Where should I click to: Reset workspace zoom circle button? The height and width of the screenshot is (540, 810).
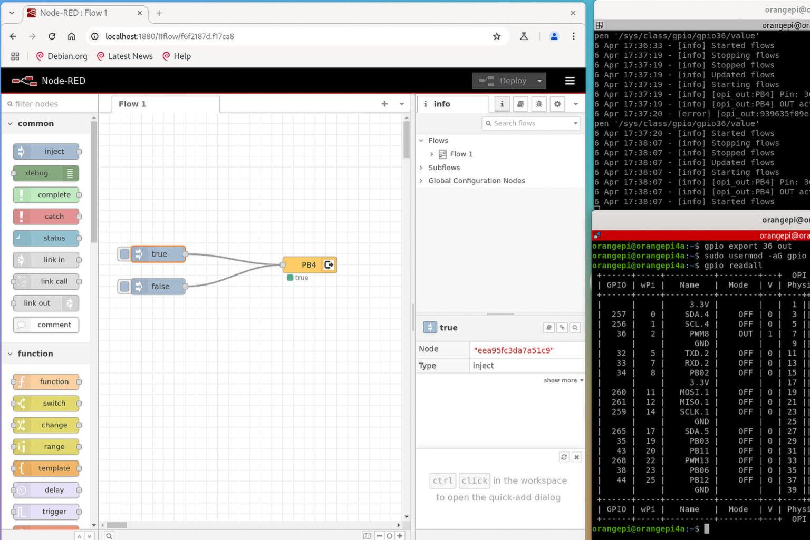389,535
